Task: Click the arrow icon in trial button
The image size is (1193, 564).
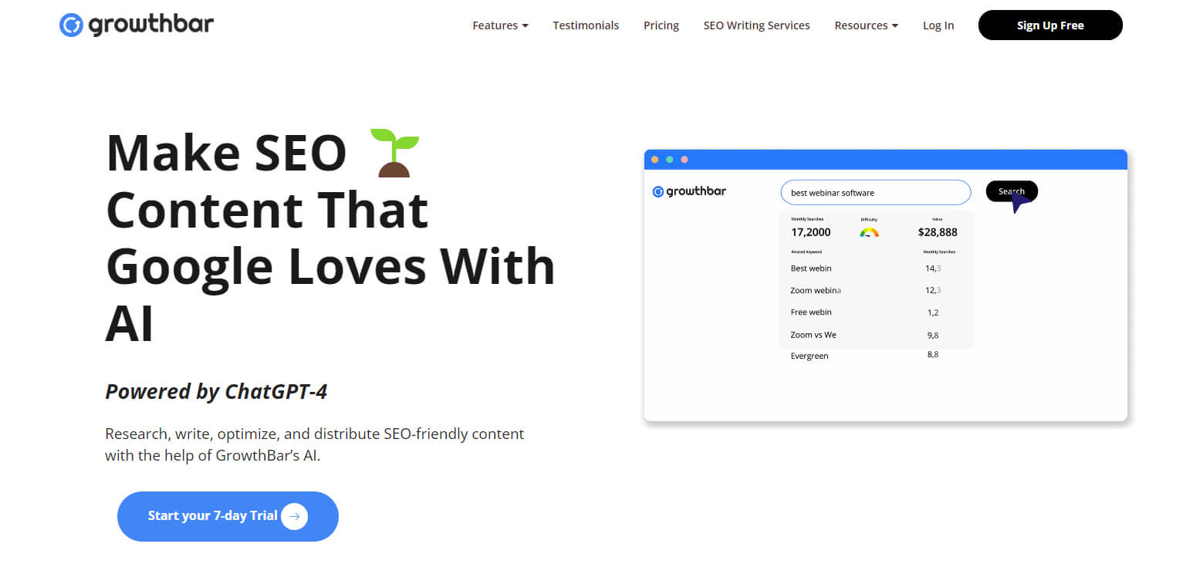Action: coord(294,516)
